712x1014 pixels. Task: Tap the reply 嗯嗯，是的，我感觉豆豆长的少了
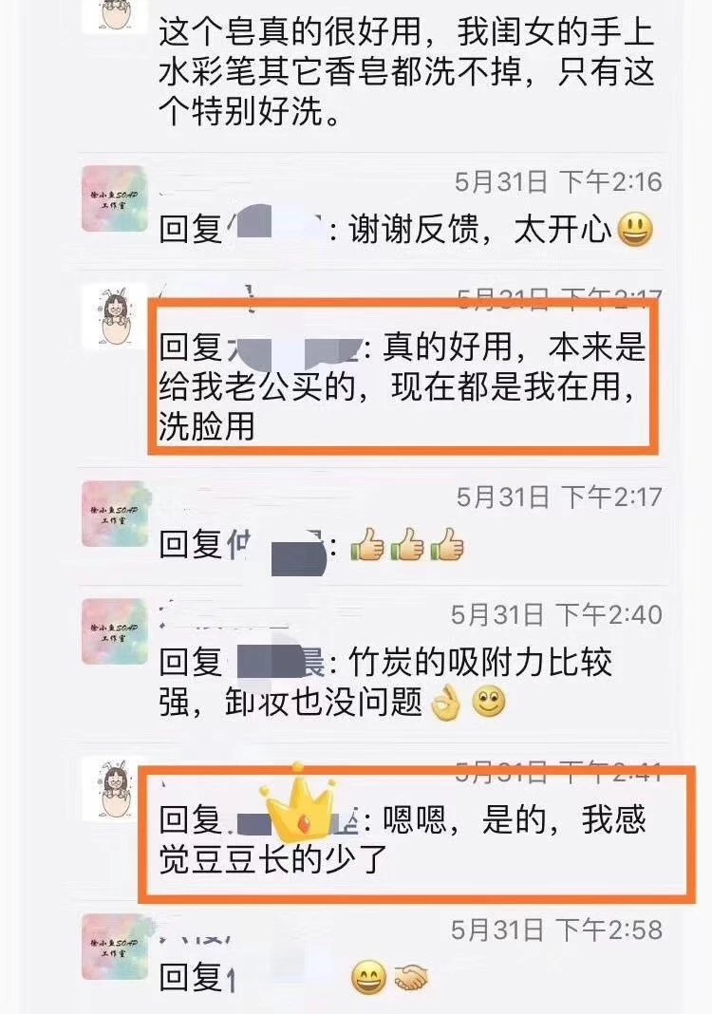tap(403, 838)
